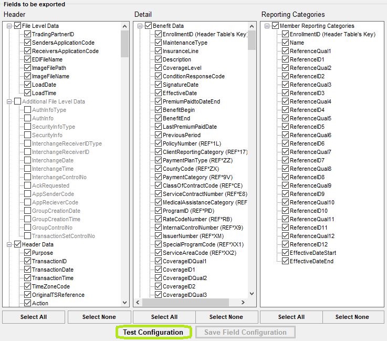This screenshot has height=341, width=387.
Task: Uncheck the BenefitBegin checkbox
Action: tap(159, 110)
